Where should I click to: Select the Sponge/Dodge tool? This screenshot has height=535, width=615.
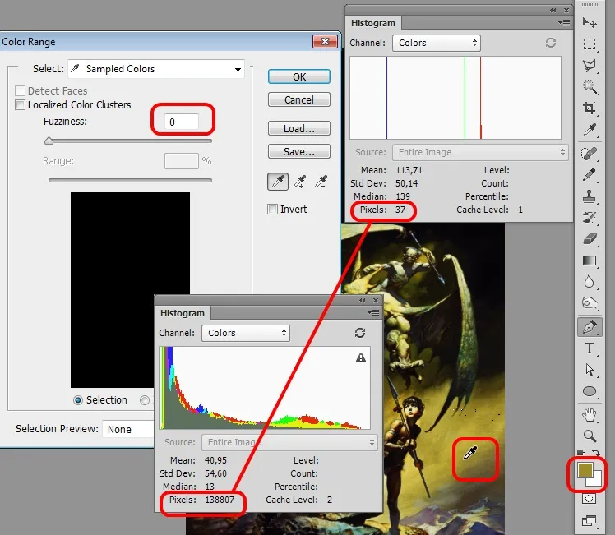(x=590, y=303)
